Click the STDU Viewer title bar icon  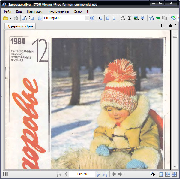click(4, 5)
